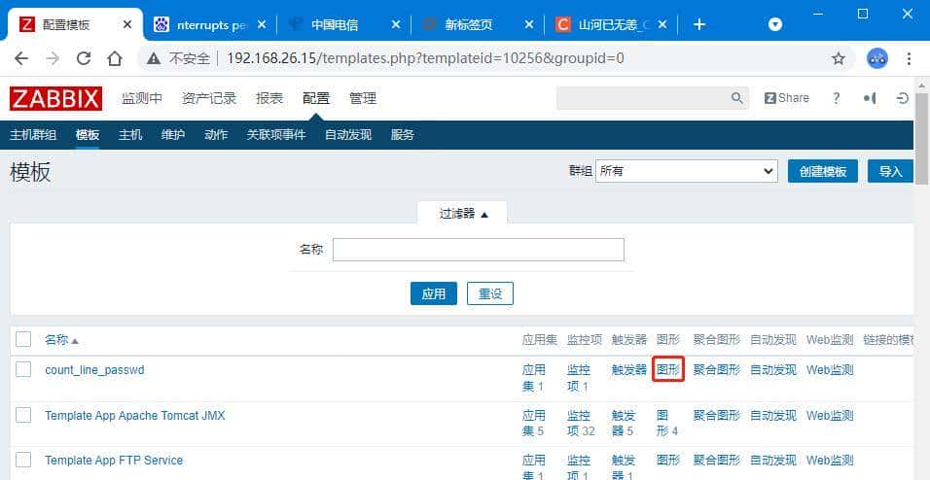Close the 配置模板 tab
The height and width of the screenshot is (480, 930).
point(127,24)
